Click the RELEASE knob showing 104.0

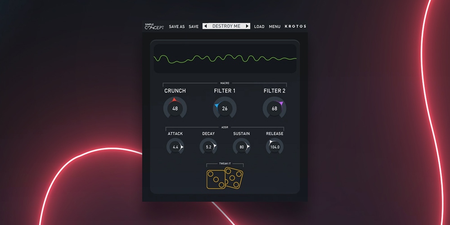pyautogui.click(x=274, y=147)
